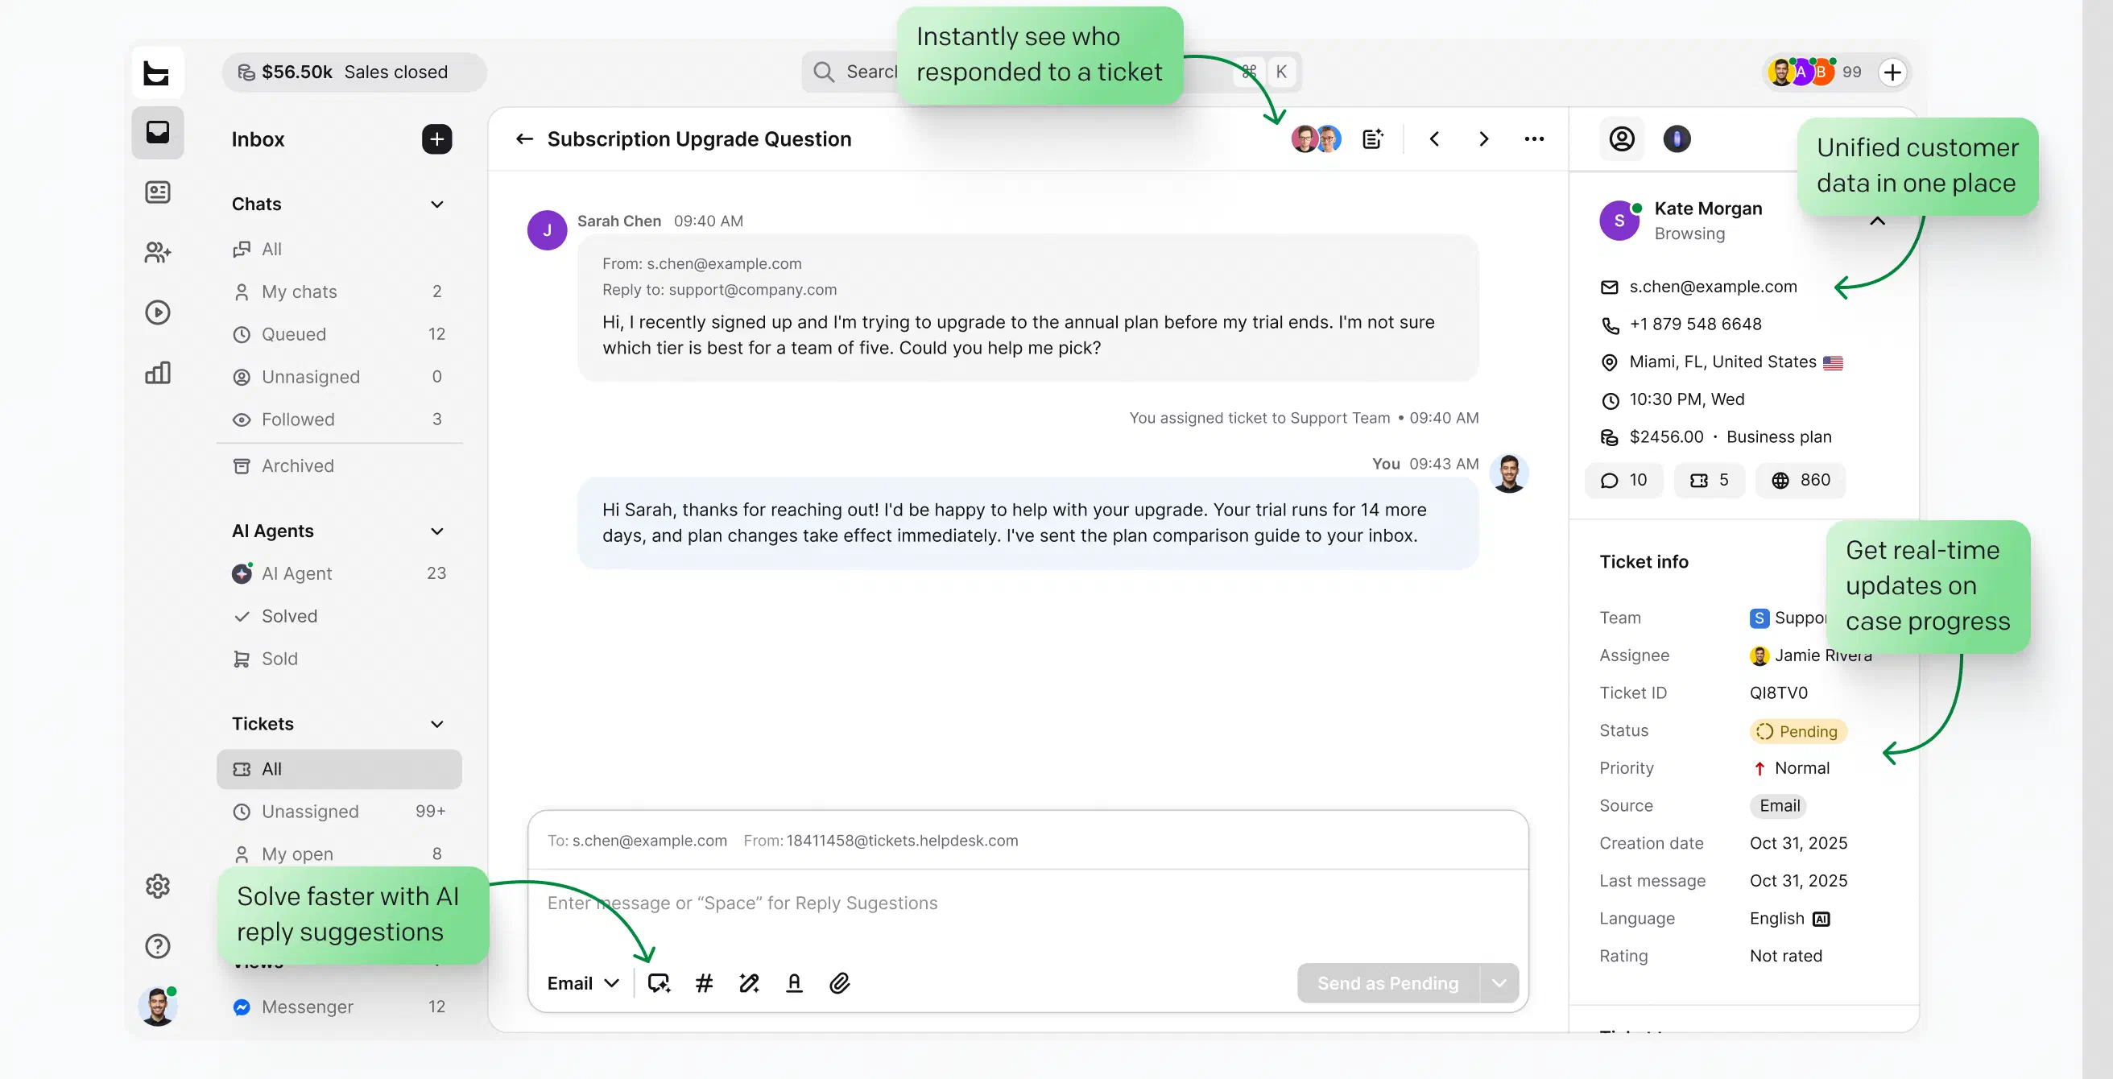This screenshot has height=1079, width=2113.
Task: Open the Email channel dropdown
Action: coord(583,983)
